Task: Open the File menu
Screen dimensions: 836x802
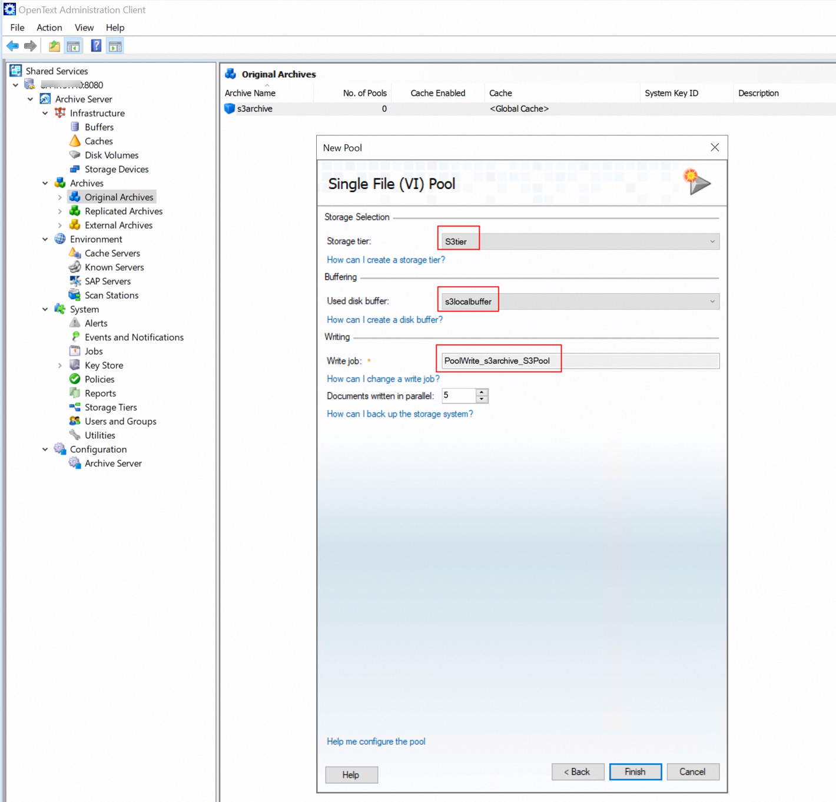Action: 17,28
